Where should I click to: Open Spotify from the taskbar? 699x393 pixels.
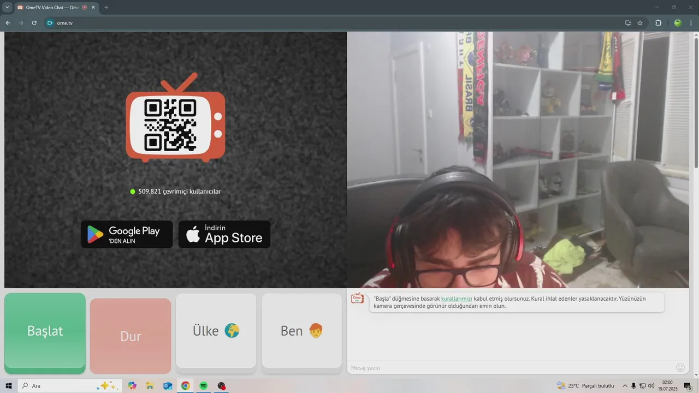pos(203,386)
